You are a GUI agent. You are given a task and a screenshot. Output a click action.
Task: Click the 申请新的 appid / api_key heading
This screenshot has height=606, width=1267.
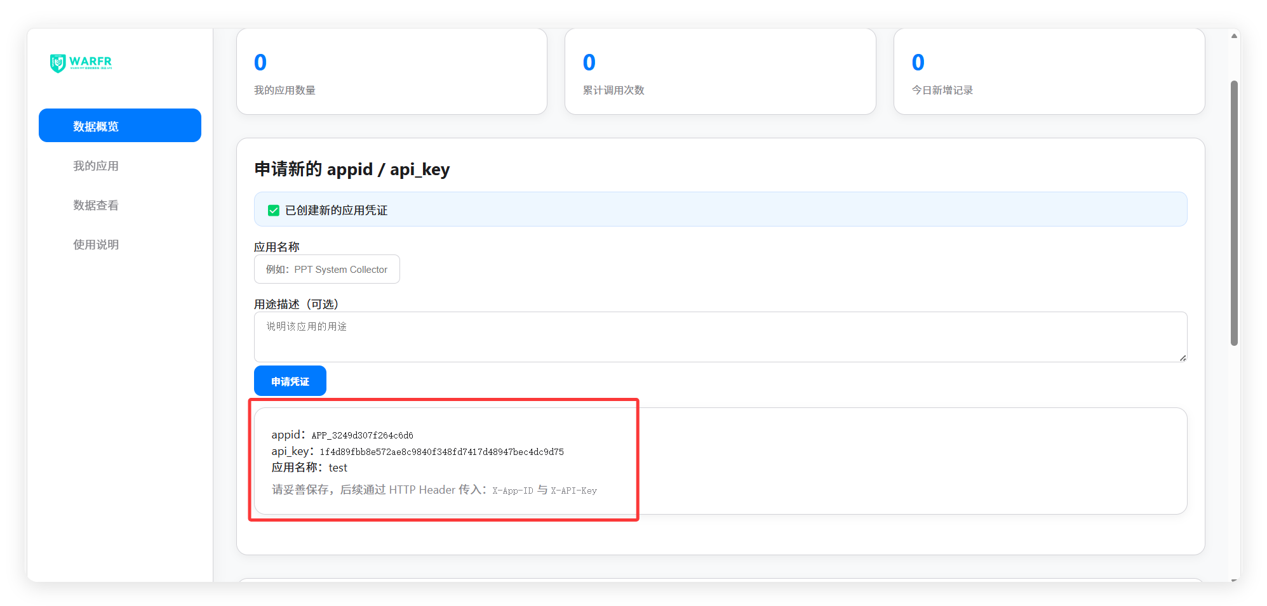(352, 169)
